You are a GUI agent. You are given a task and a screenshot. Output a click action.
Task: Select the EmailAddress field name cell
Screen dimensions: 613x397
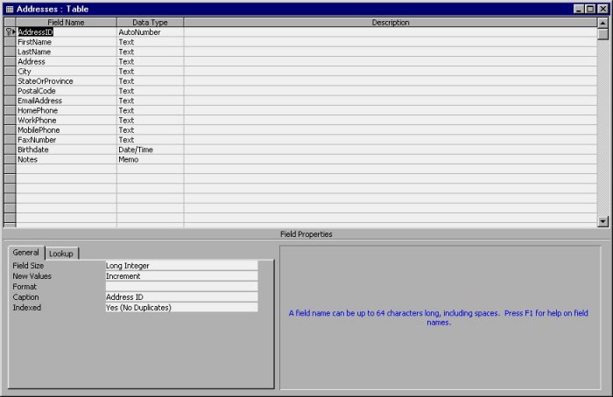pos(67,101)
